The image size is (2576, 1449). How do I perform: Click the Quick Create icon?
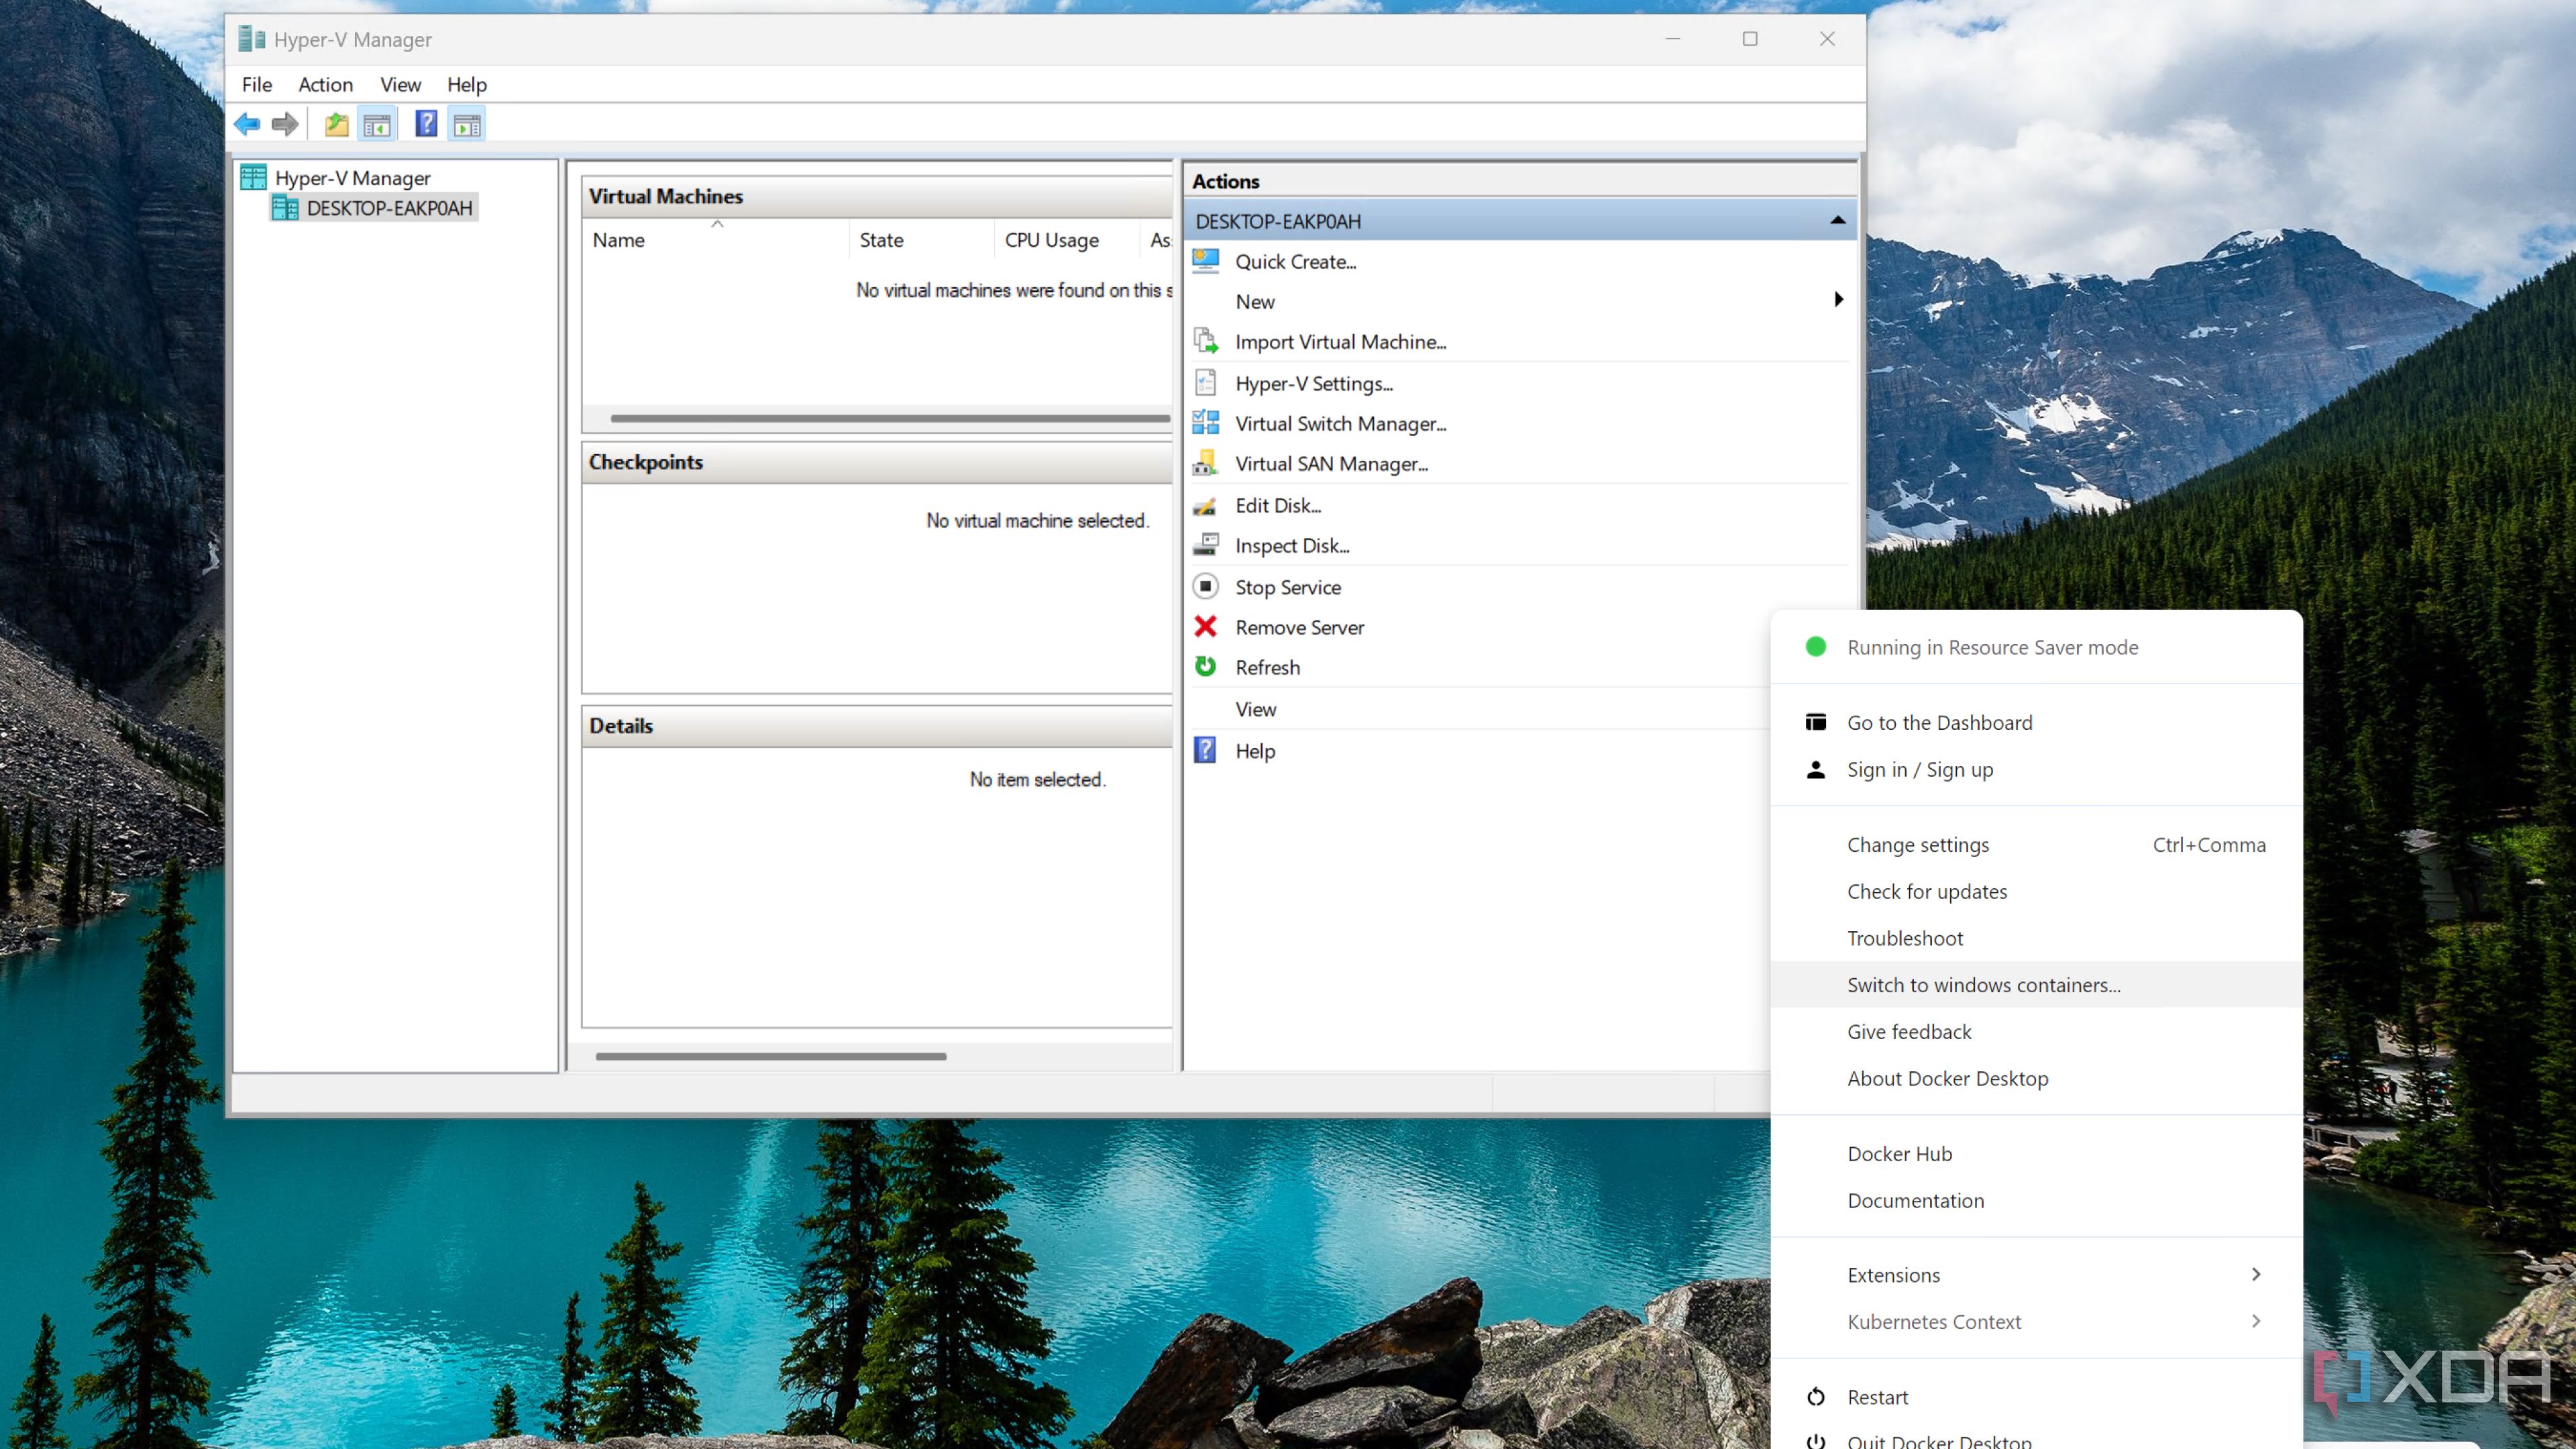pos(1206,261)
